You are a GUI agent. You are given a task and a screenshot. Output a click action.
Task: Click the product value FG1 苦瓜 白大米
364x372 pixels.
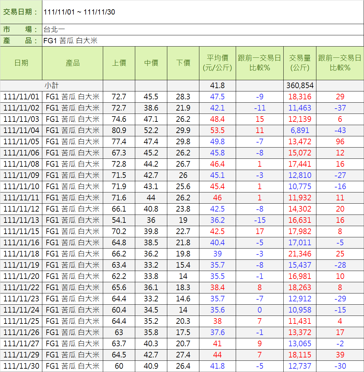70,41
